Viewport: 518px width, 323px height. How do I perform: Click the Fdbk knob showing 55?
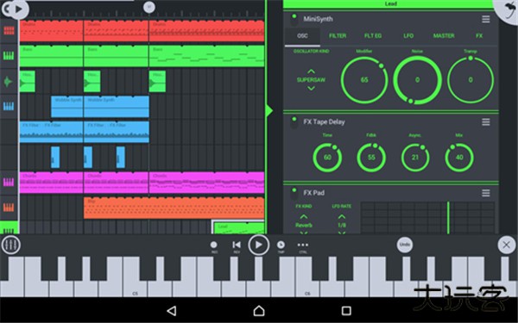371,158
